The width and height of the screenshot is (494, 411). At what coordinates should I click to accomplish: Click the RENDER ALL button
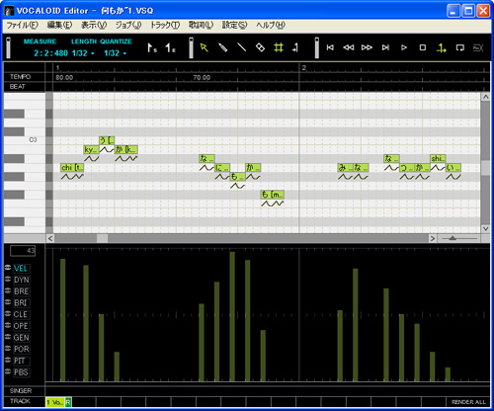tap(468, 402)
